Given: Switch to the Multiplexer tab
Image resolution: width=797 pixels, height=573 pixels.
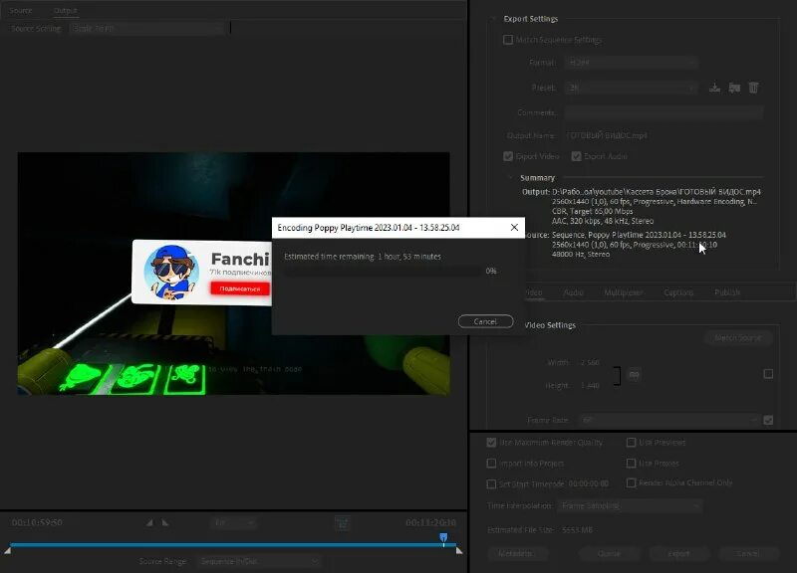Looking at the screenshot, I should (624, 292).
